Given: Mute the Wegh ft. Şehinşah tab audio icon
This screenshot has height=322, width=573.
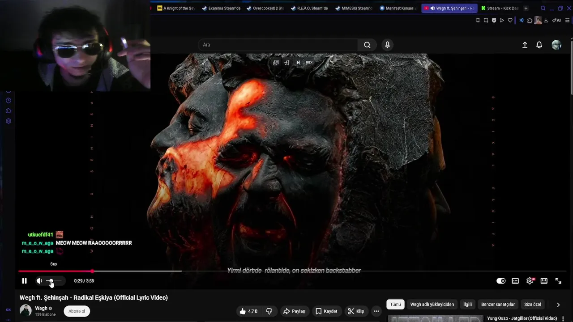Looking at the screenshot, I should pyautogui.click(x=433, y=8).
